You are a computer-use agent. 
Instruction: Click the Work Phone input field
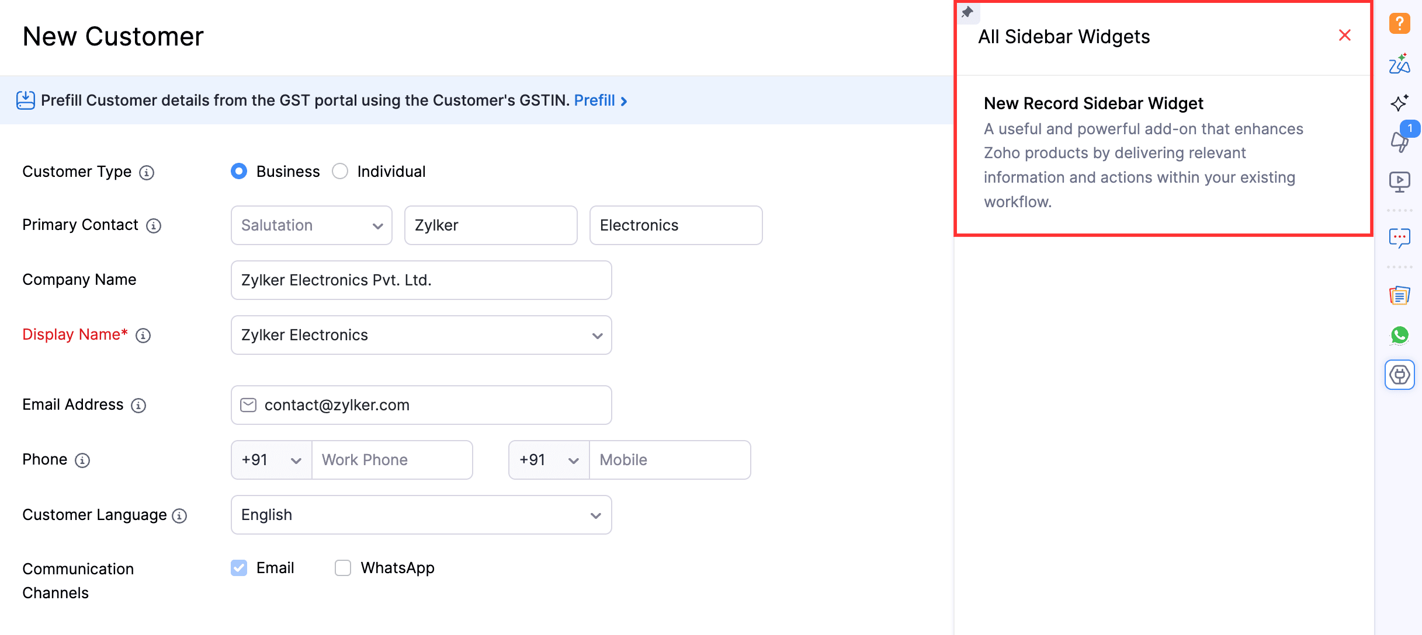392,460
